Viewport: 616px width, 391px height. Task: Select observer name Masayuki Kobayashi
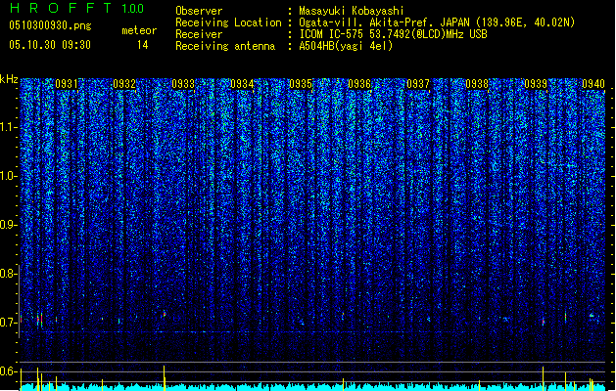tap(352, 11)
